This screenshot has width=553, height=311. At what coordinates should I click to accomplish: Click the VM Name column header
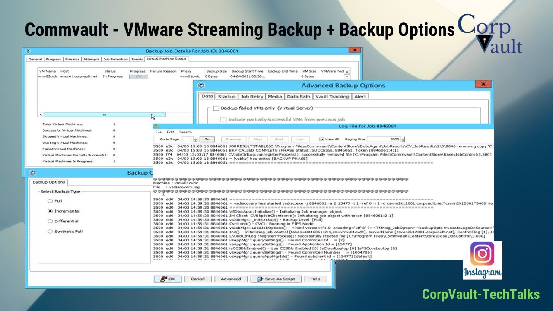click(48, 71)
